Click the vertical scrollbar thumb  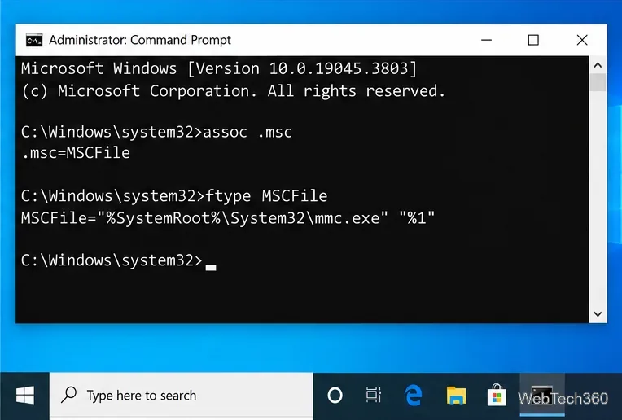[x=598, y=83]
